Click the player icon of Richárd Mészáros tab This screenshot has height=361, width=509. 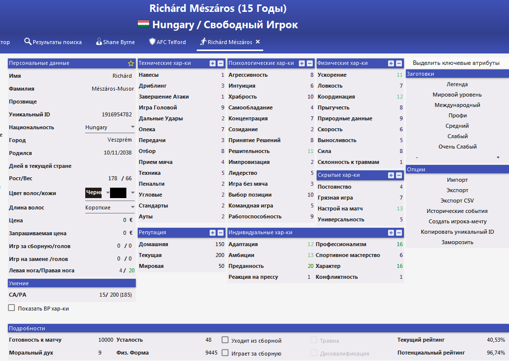pos(203,42)
